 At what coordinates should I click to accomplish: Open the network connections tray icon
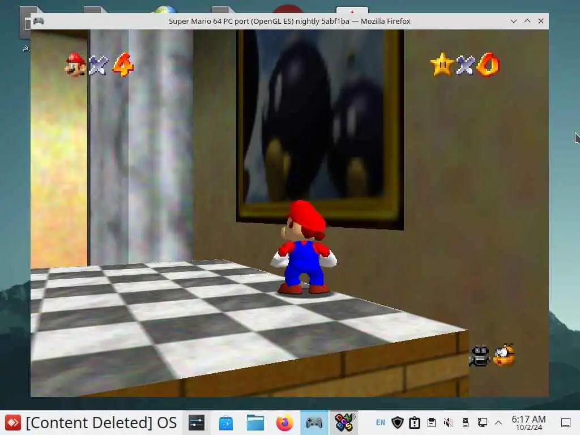pos(483,423)
